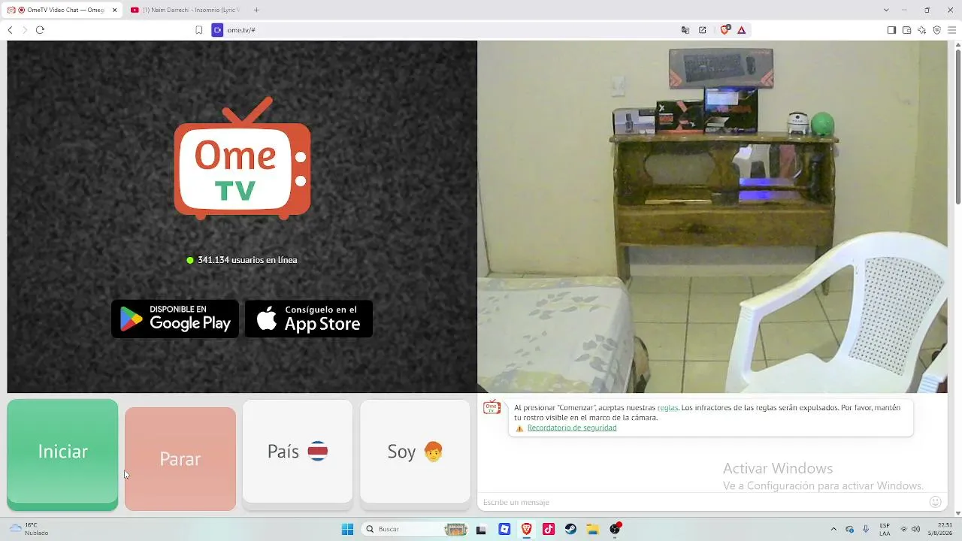Open the Brave VPN shield icon
This screenshot has width=962, height=541.
click(936, 30)
